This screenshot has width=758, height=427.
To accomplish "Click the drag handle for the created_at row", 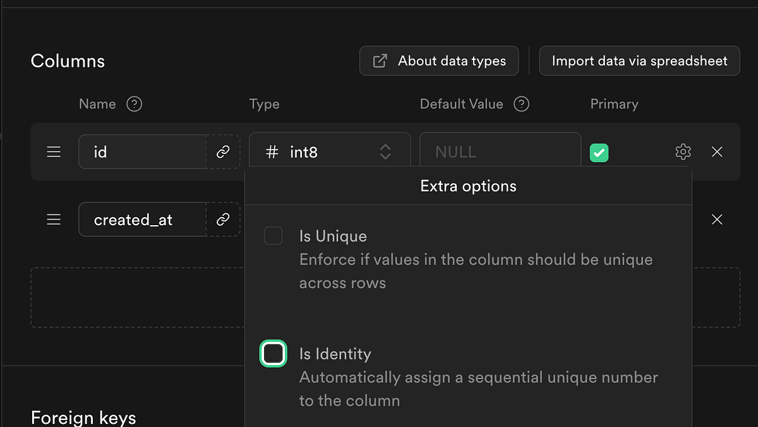I will (54, 219).
